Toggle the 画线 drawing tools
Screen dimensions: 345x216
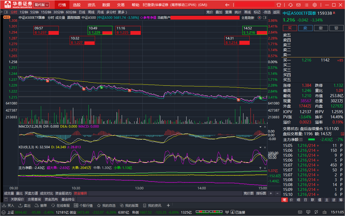click(248, 12)
